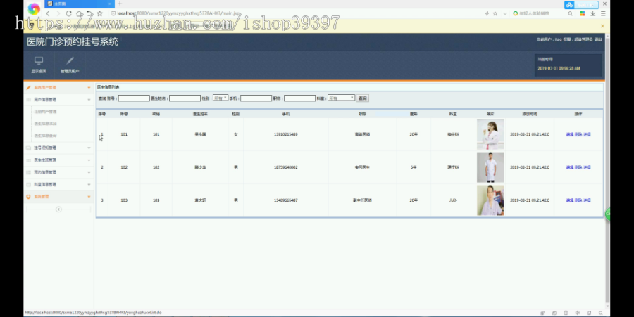
Task: Click the 查询 search button
Action: [x=362, y=98]
